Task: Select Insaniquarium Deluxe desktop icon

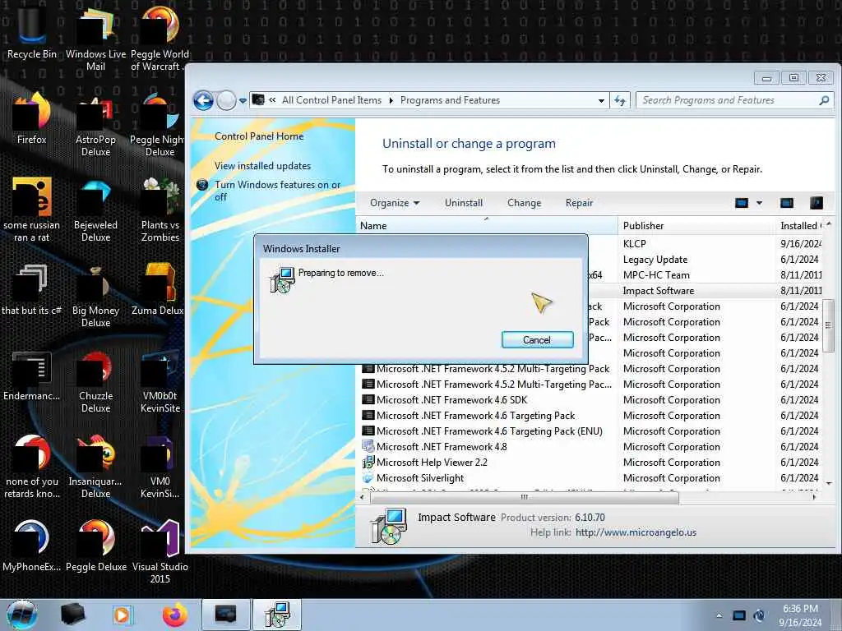Action: pos(95,466)
